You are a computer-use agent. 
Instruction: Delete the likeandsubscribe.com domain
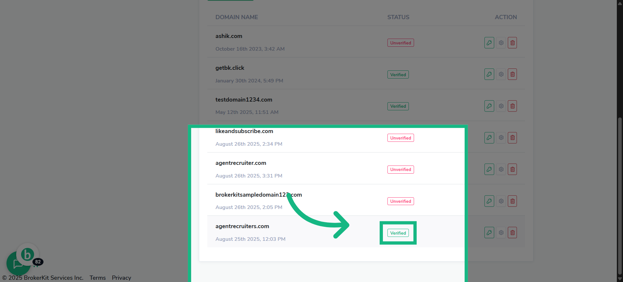click(512, 138)
